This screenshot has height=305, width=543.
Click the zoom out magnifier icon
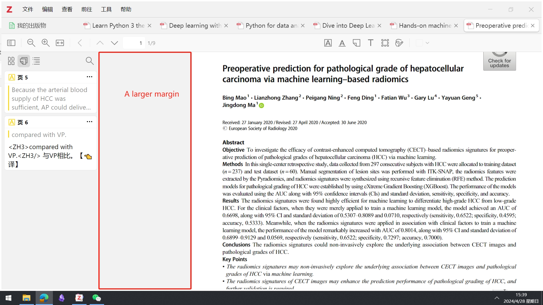point(31,43)
